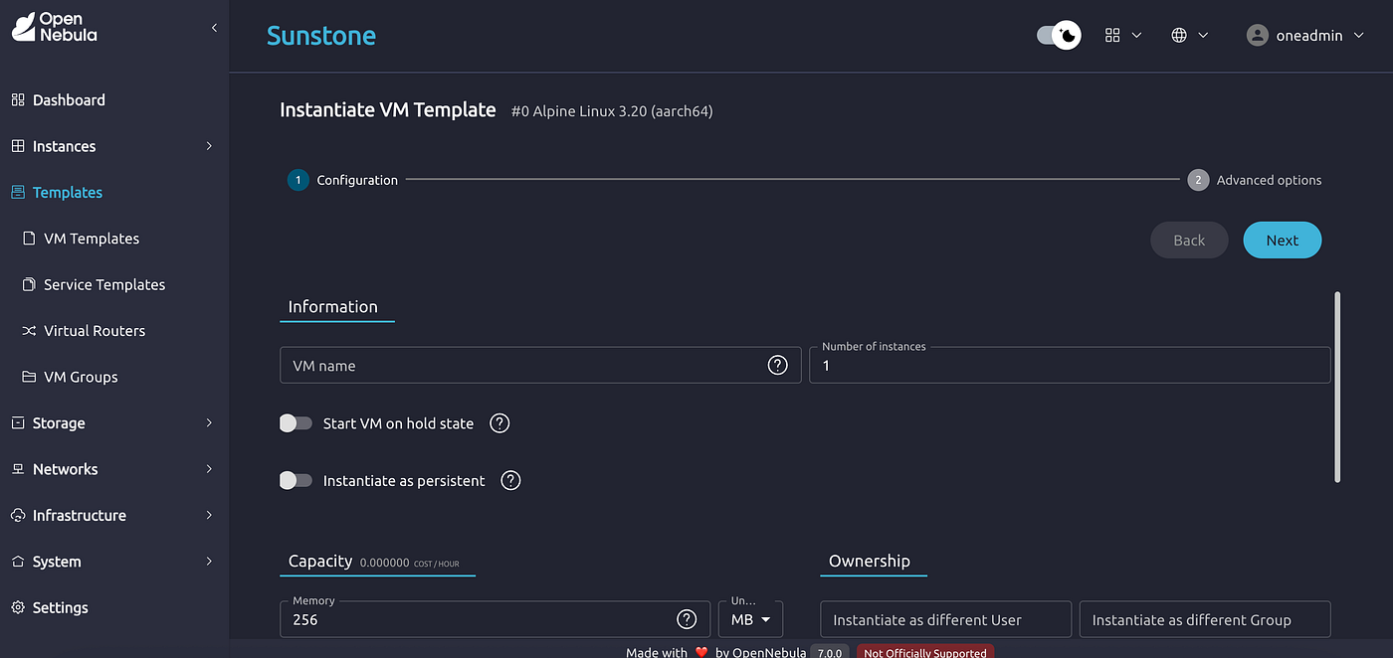Image resolution: width=1393 pixels, height=658 pixels.
Task: Open the view selector dropdown arrow
Action: pos(1136,35)
